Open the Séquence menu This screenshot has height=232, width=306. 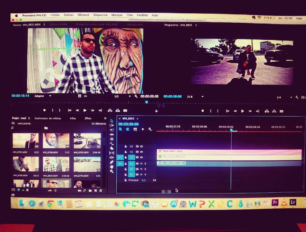coord(100,15)
